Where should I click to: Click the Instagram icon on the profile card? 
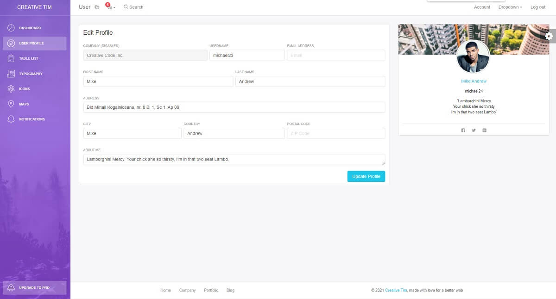[484, 130]
